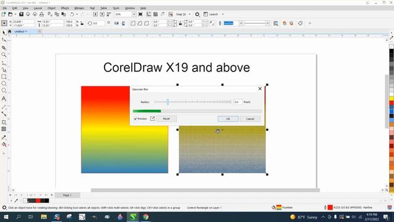The image size is (394, 222).
Task: Open the Object menu
Action: [x=51, y=8]
